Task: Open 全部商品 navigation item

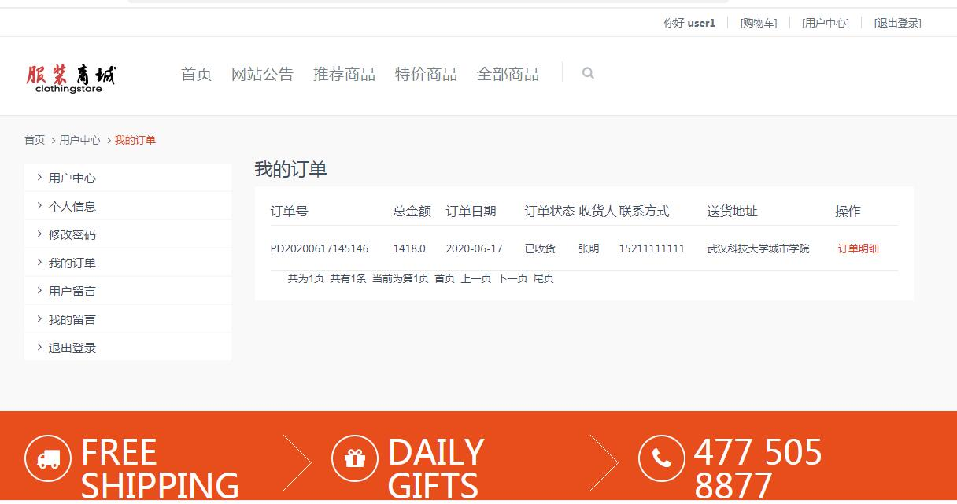Action: [x=508, y=74]
